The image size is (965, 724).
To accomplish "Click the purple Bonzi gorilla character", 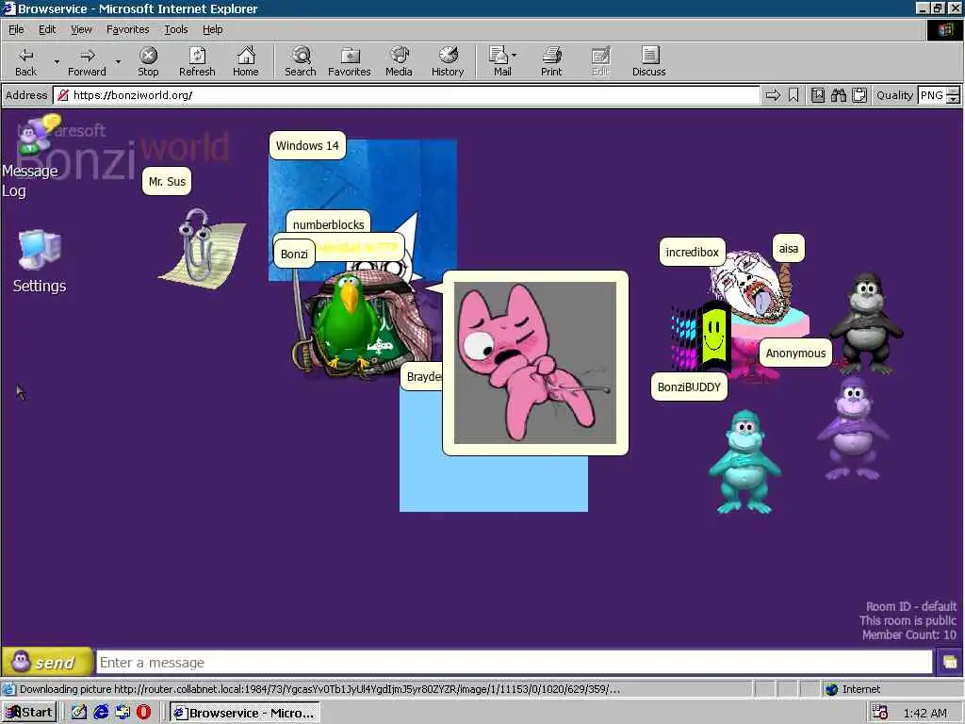I will tap(854, 428).
